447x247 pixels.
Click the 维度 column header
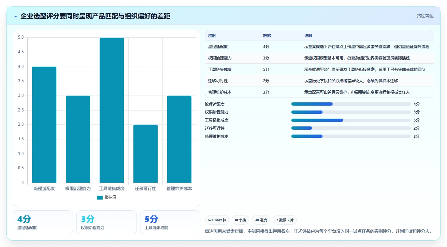(x=212, y=36)
